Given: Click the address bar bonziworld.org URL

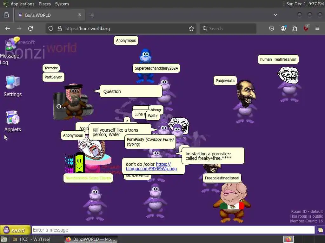Looking at the screenshot, I should (x=88, y=28).
